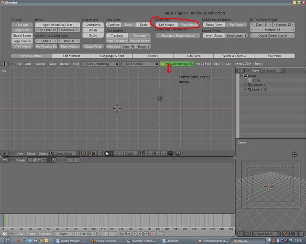Select the Scene context icon in Panels
The height and width of the screenshot is (244, 306).
click(x=54, y=160)
